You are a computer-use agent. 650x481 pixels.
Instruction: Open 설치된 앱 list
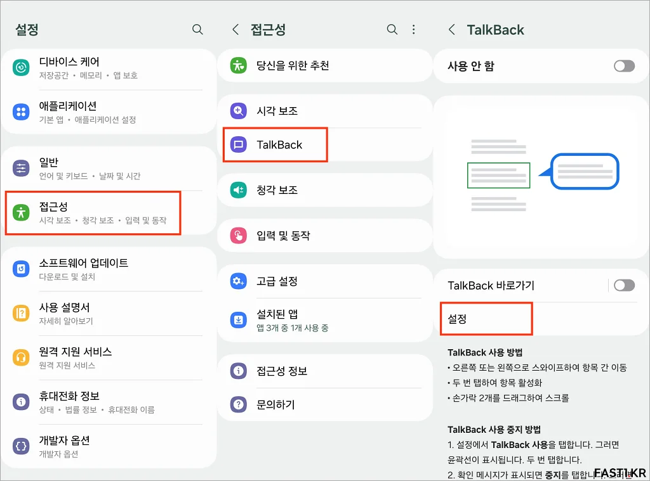tap(324, 320)
